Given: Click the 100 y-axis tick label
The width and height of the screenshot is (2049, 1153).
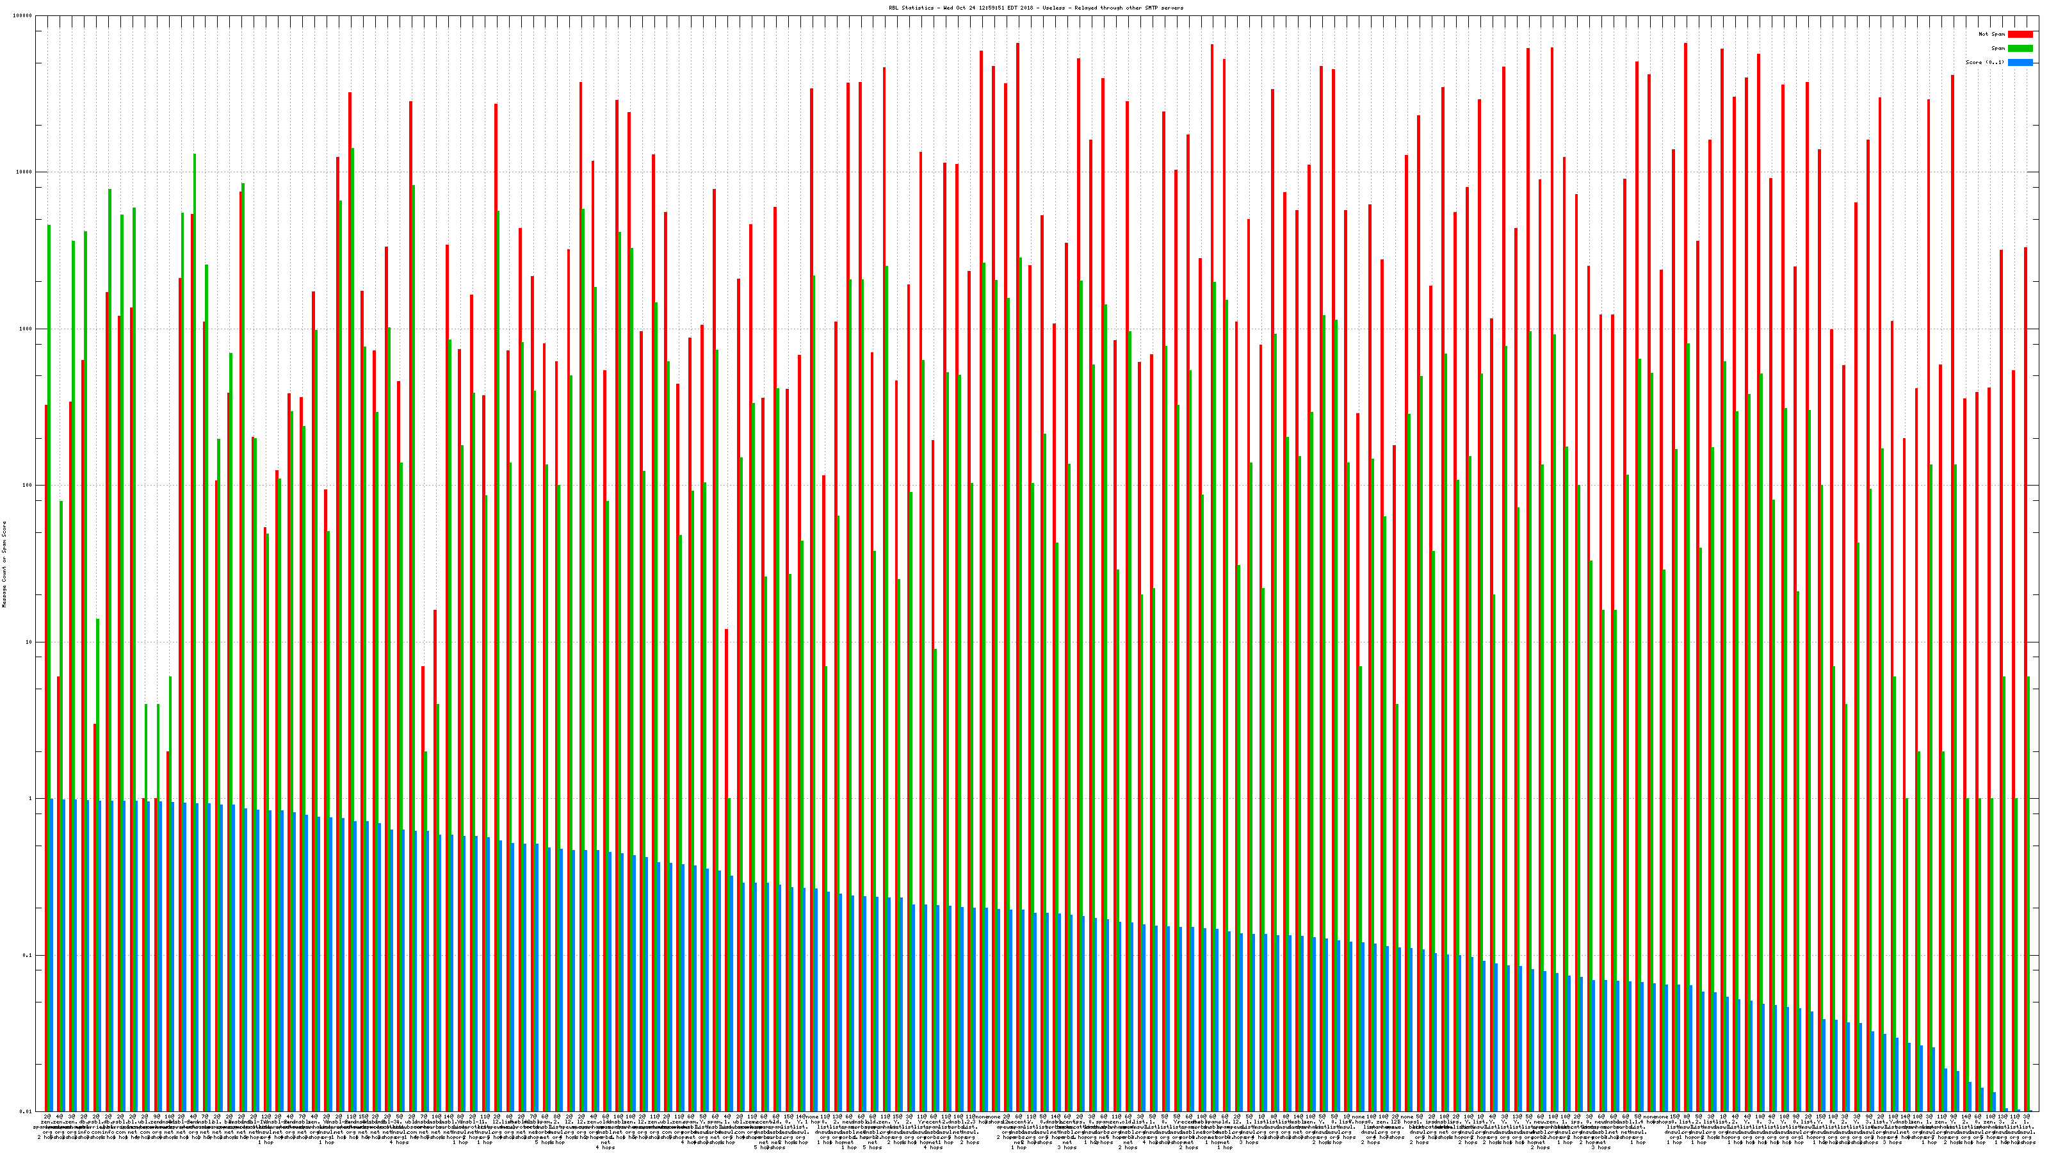Looking at the screenshot, I should (x=28, y=486).
